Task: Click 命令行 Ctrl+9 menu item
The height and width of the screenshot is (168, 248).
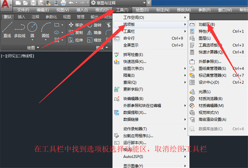Action: (x=151, y=38)
